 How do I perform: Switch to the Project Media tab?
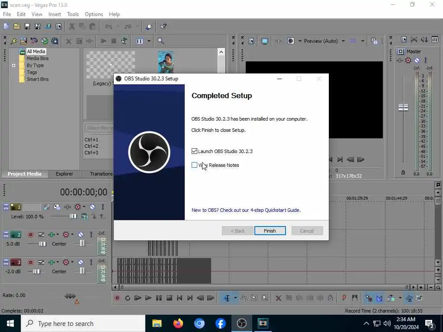25,174
